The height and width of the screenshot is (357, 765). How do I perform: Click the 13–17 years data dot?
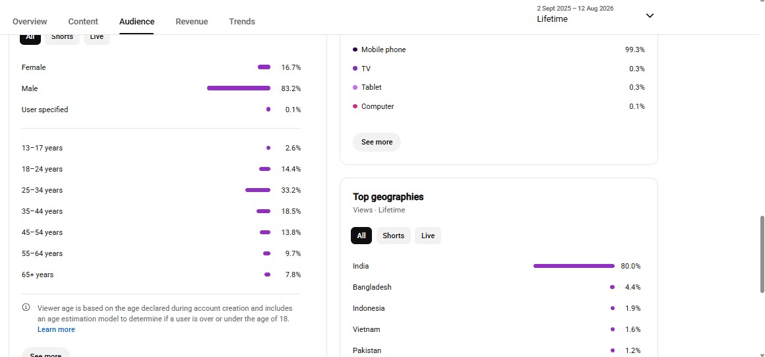tap(268, 148)
